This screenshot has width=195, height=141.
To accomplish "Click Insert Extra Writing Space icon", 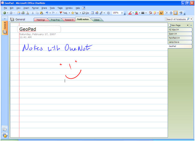I will coord(171,13).
